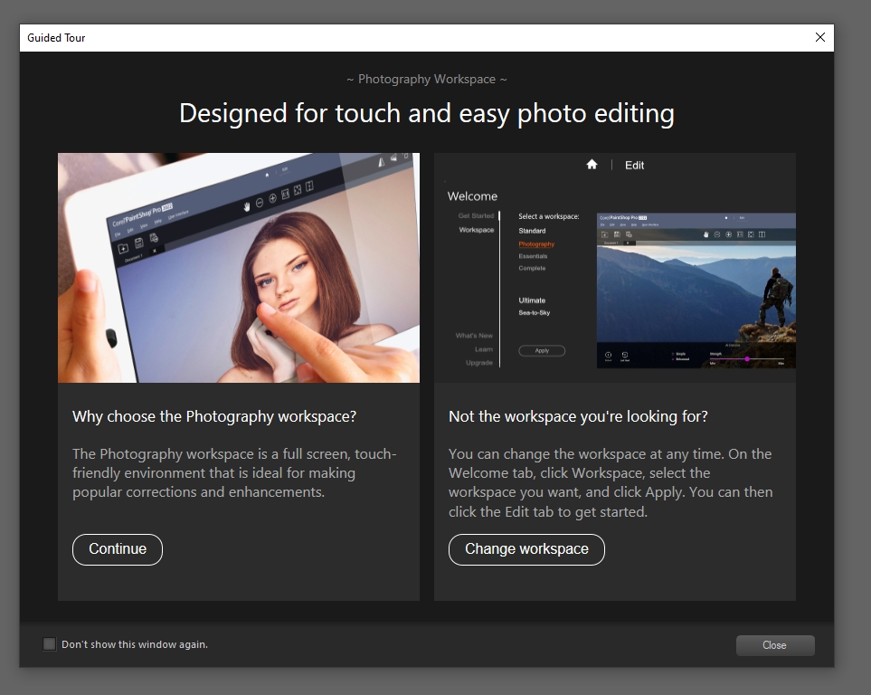This screenshot has width=871, height=695.
Task: Open Workspace in the Welcome sidebar
Action: [x=477, y=230]
